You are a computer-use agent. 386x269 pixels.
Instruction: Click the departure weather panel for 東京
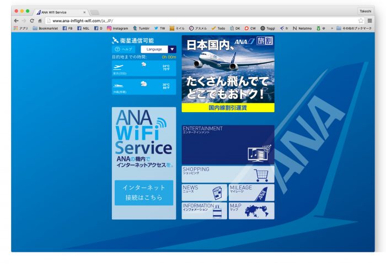click(144, 69)
